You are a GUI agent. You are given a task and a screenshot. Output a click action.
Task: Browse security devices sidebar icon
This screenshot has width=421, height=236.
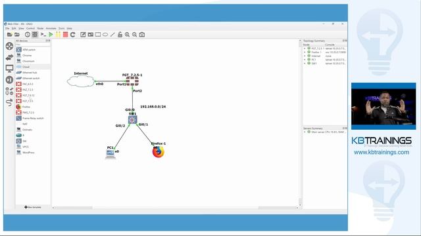(x=9, y=80)
